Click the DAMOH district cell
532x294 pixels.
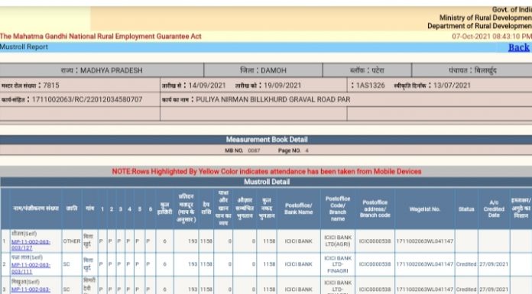tap(263, 70)
